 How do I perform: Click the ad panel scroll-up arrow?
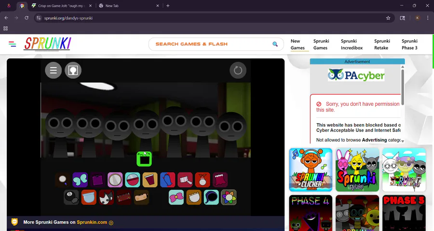pyautogui.click(x=403, y=67)
